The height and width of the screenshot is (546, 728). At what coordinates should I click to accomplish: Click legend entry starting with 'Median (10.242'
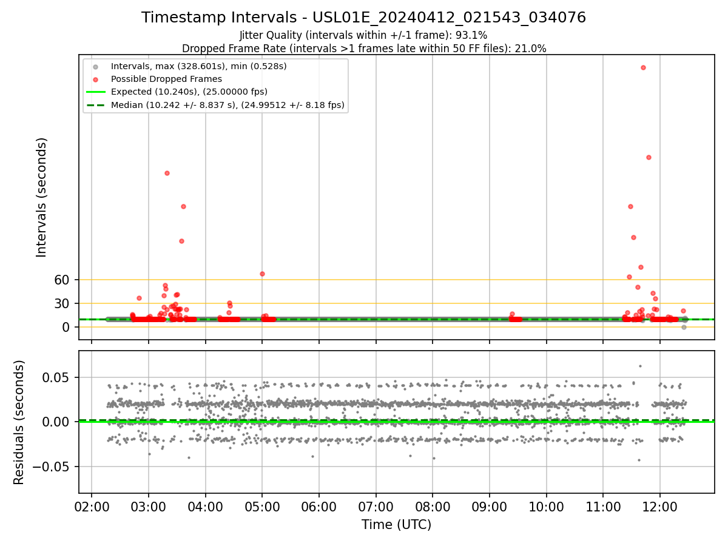(x=227, y=105)
